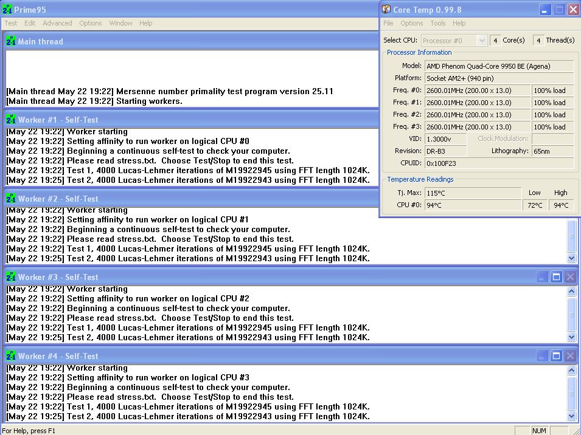Click Freq. #2 frequency value field
Viewport: 581px width, 435px height.
click(x=478, y=115)
